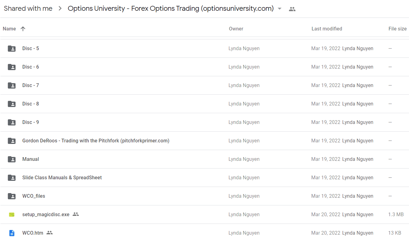
Task: Click the File size column header
Action: click(398, 29)
